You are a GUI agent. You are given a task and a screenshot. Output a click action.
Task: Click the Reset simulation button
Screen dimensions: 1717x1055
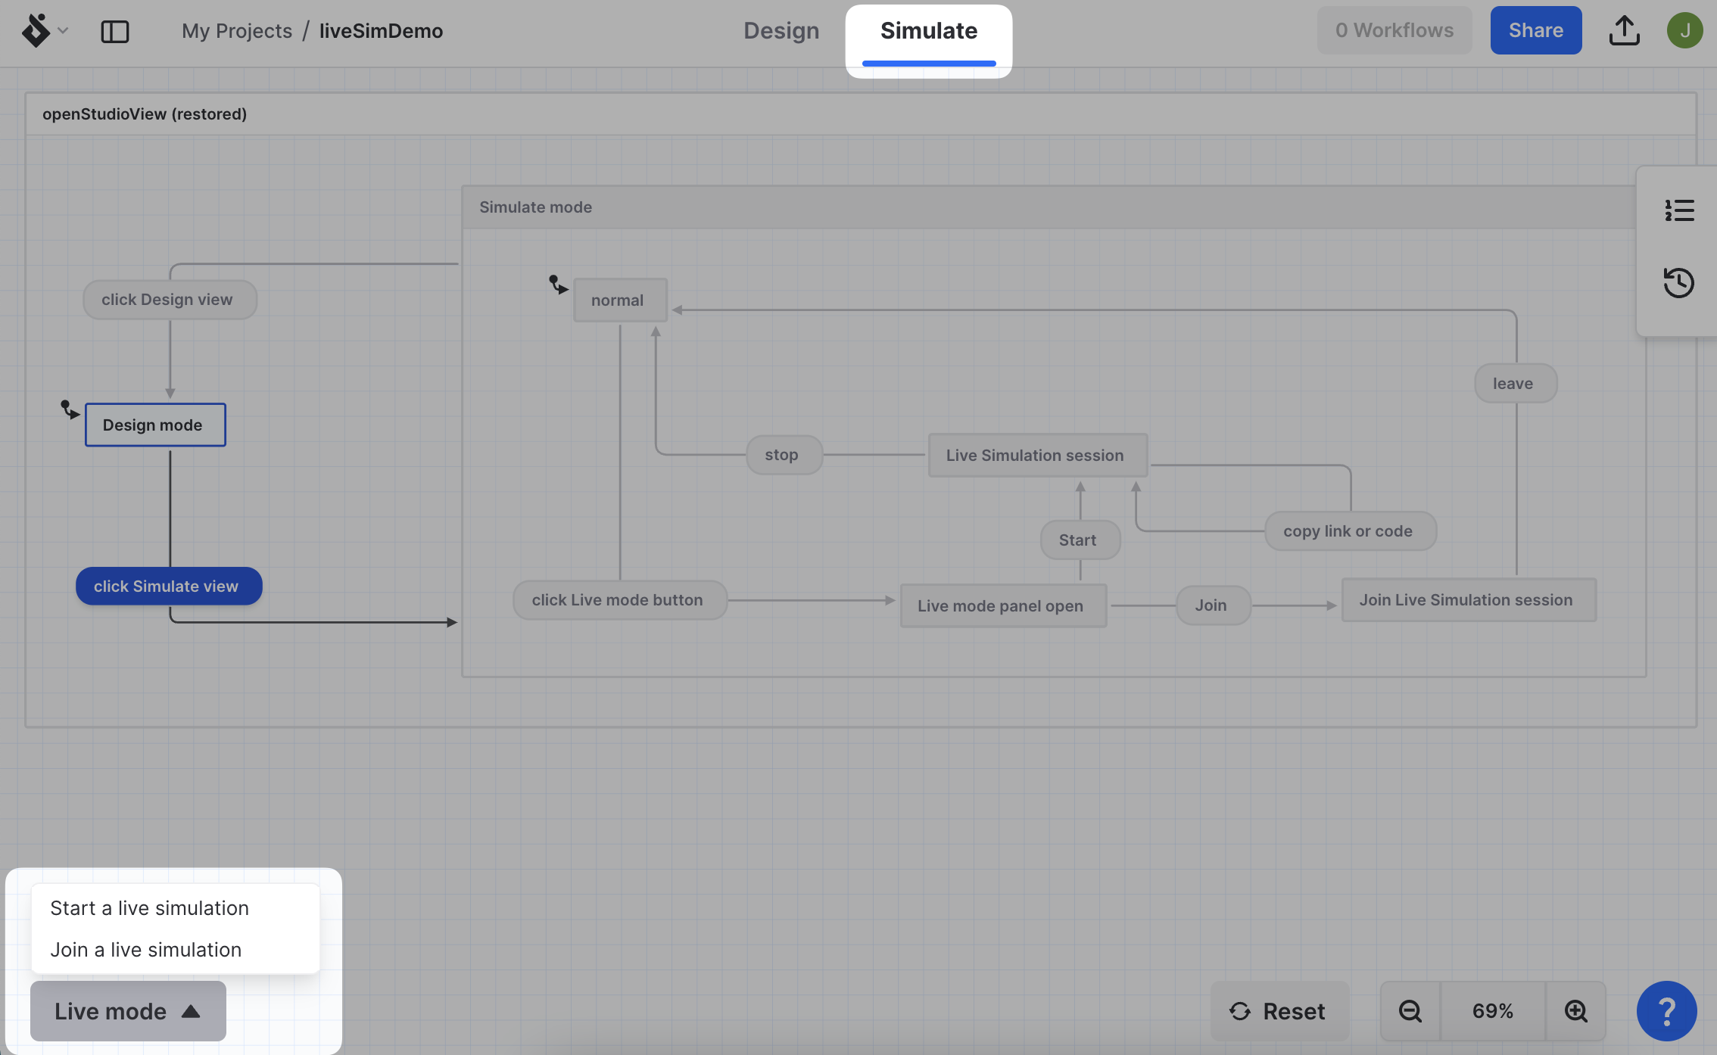(x=1279, y=1011)
